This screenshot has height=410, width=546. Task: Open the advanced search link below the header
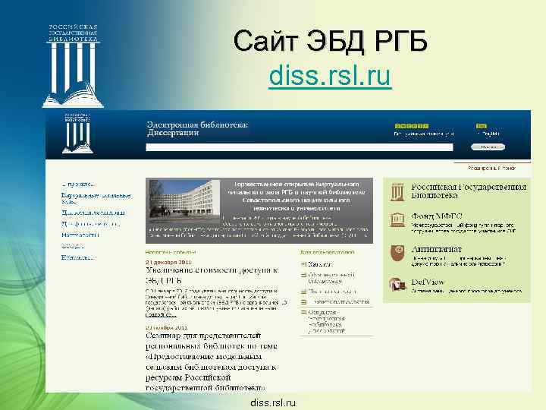[491, 168]
